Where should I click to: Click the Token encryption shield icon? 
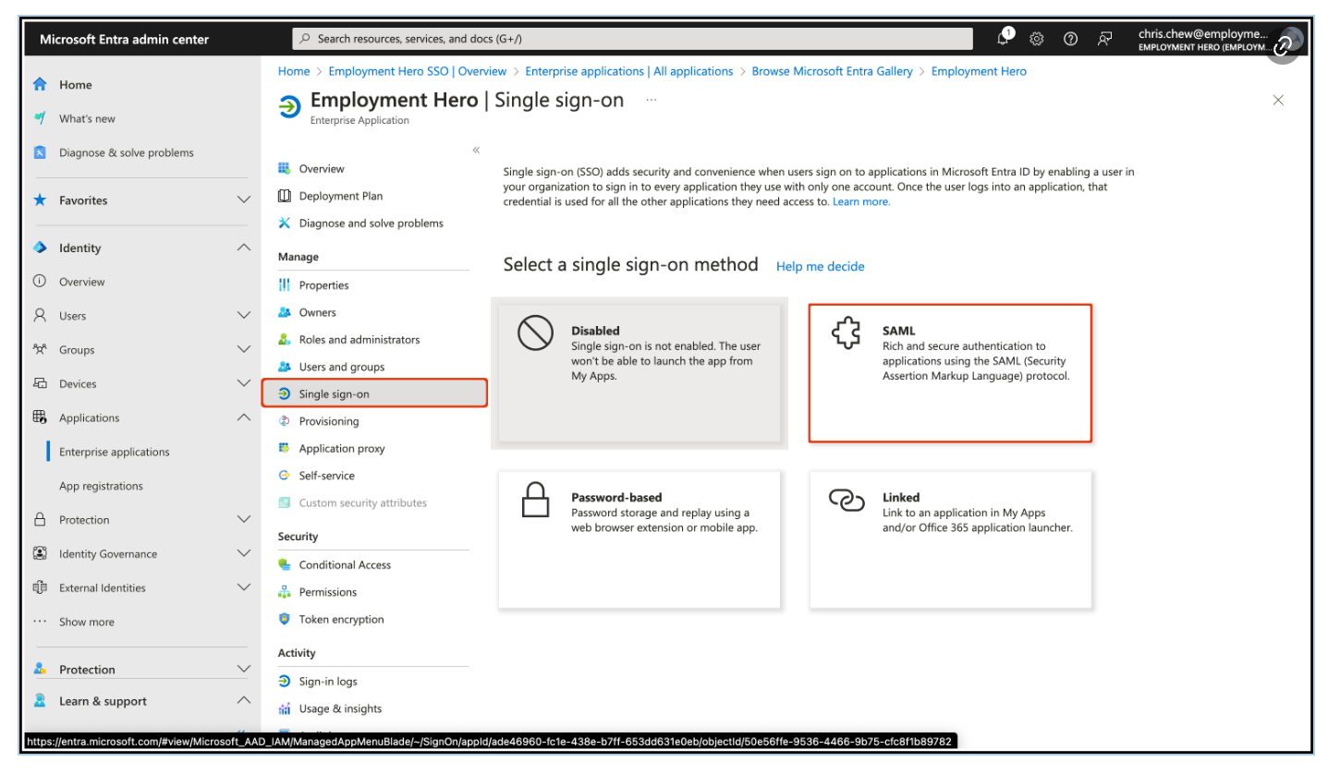[285, 619]
